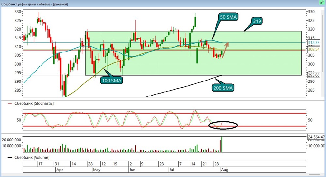The image size is (326, 177).
Task: Select the 312,33 price label on right axis
Action: pos(314,43)
